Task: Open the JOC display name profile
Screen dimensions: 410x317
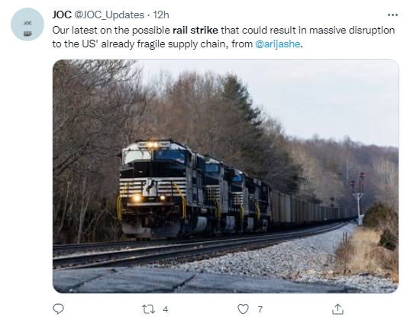Action: (62, 15)
